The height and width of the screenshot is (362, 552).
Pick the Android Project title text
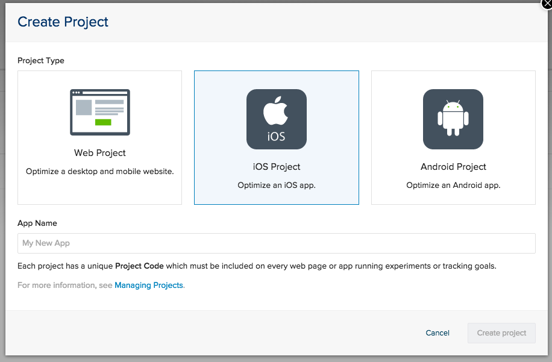point(453,167)
